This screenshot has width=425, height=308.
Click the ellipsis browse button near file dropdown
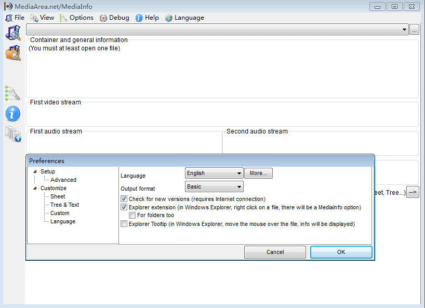tap(414, 30)
